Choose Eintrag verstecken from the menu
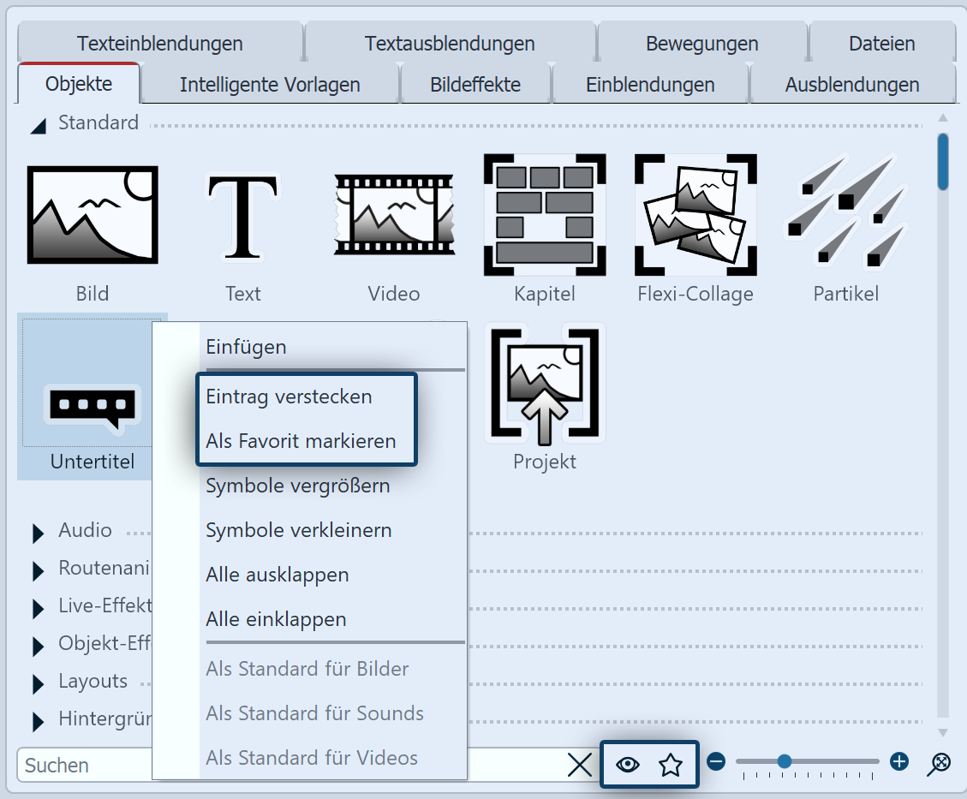 [289, 397]
